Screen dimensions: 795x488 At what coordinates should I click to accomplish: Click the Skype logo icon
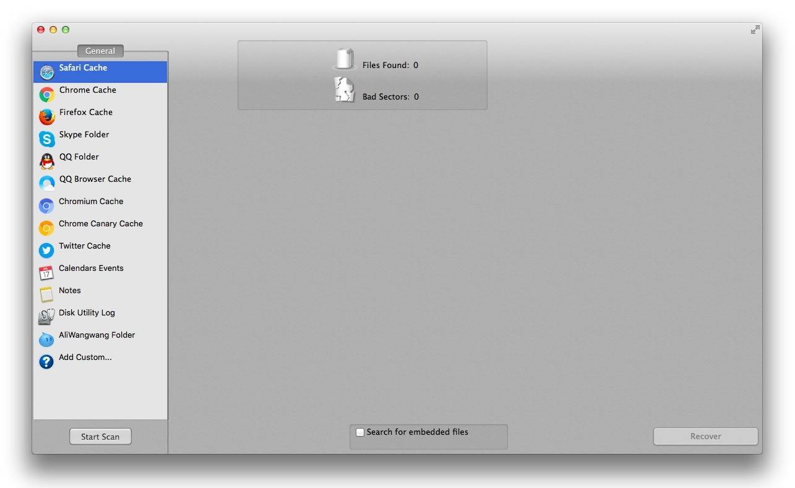point(47,139)
